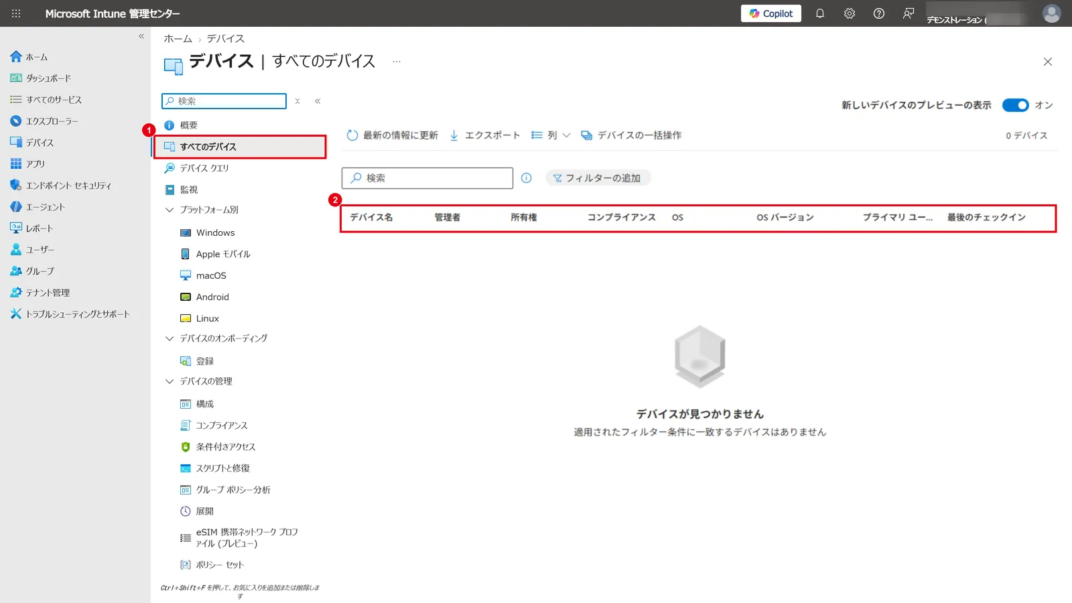This screenshot has height=603, width=1072.
Task: Open the ellipsis menu next to すべてのデバイス title
Action: tap(397, 62)
